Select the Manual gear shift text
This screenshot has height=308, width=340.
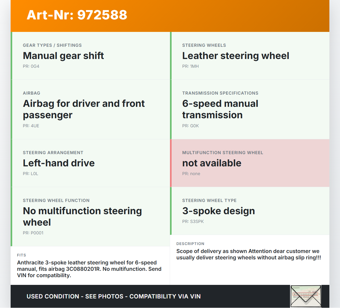coord(63,56)
